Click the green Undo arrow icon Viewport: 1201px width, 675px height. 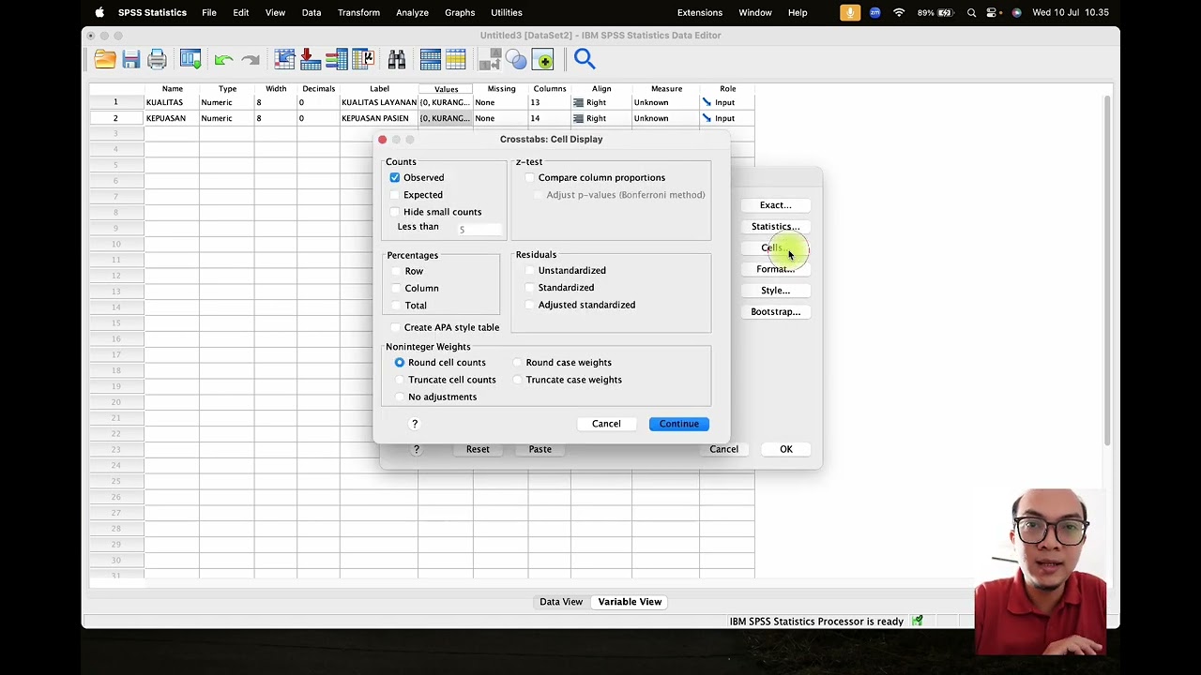pyautogui.click(x=223, y=60)
